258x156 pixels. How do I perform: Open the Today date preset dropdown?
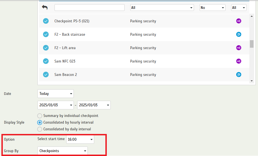(56, 93)
